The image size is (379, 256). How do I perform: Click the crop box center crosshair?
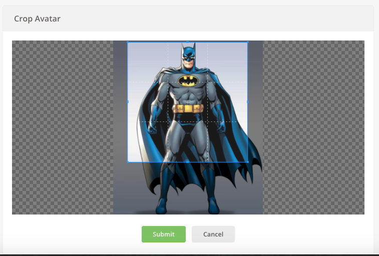tap(188, 102)
